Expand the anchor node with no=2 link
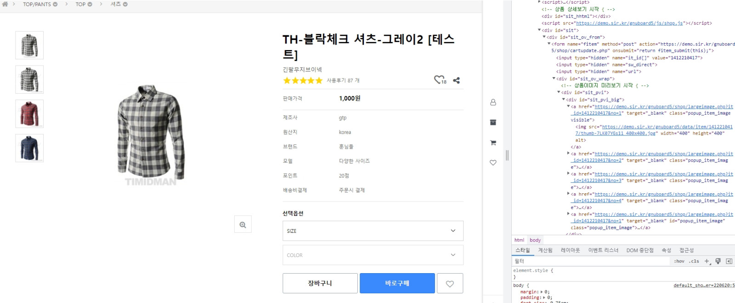This screenshot has height=303, width=735. 568,153
